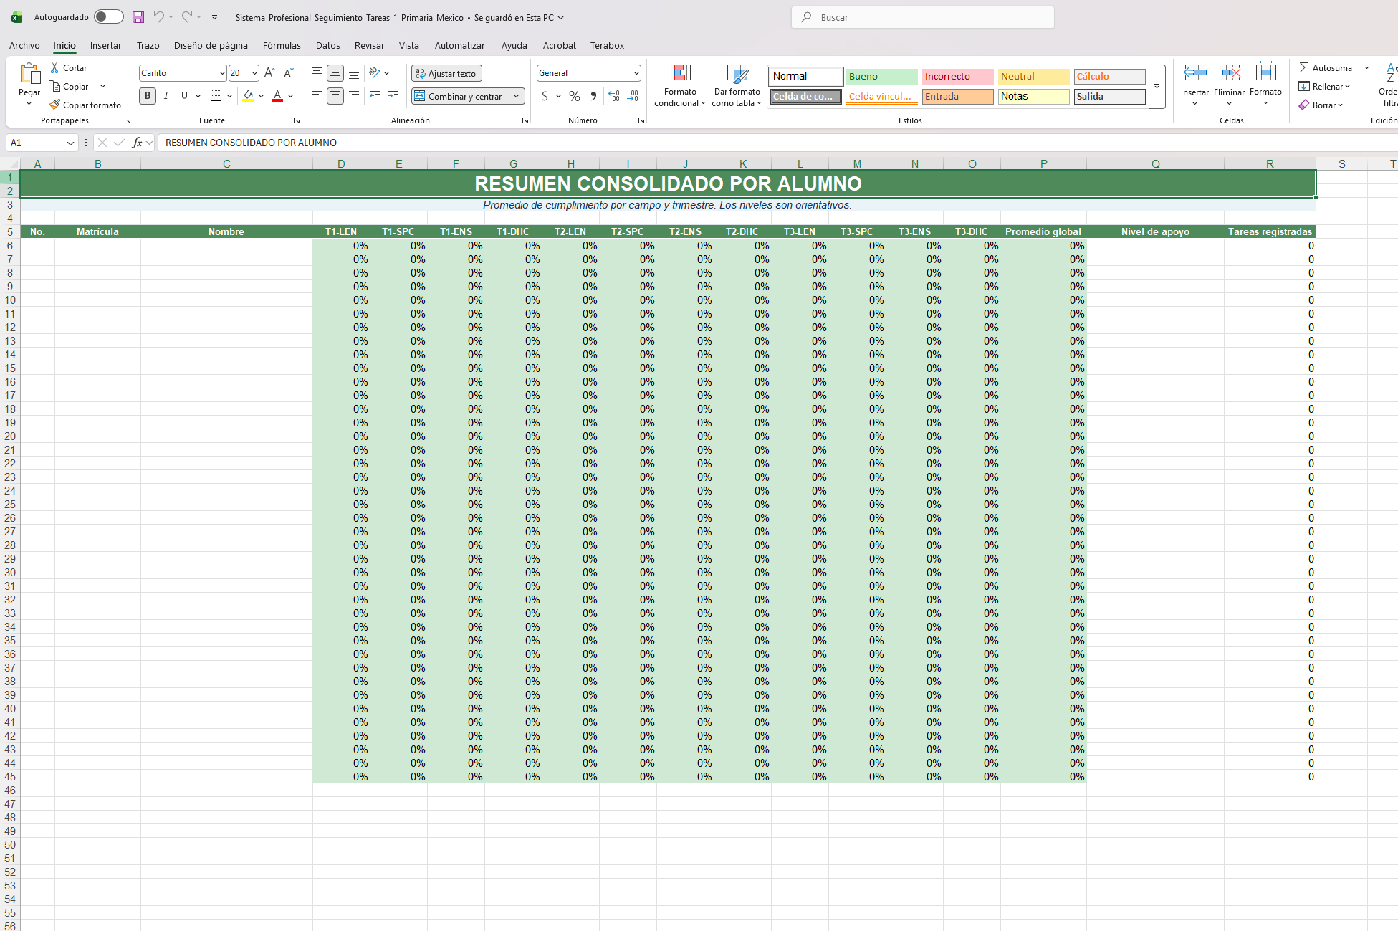Expand the Autosuma dropdown arrow
Image resolution: width=1398 pixels, height=931 pixels.
[1366, 67]
